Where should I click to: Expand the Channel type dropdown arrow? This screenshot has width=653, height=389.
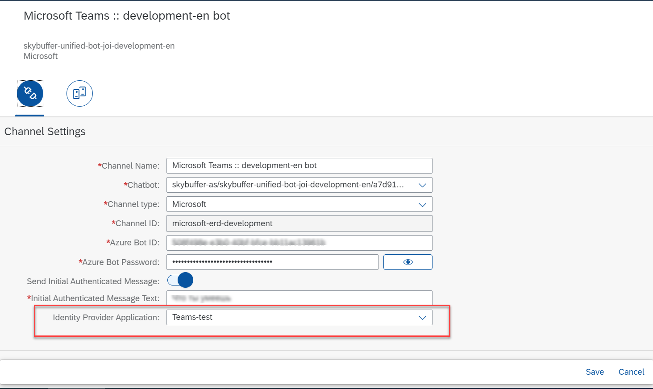point(422,204)
